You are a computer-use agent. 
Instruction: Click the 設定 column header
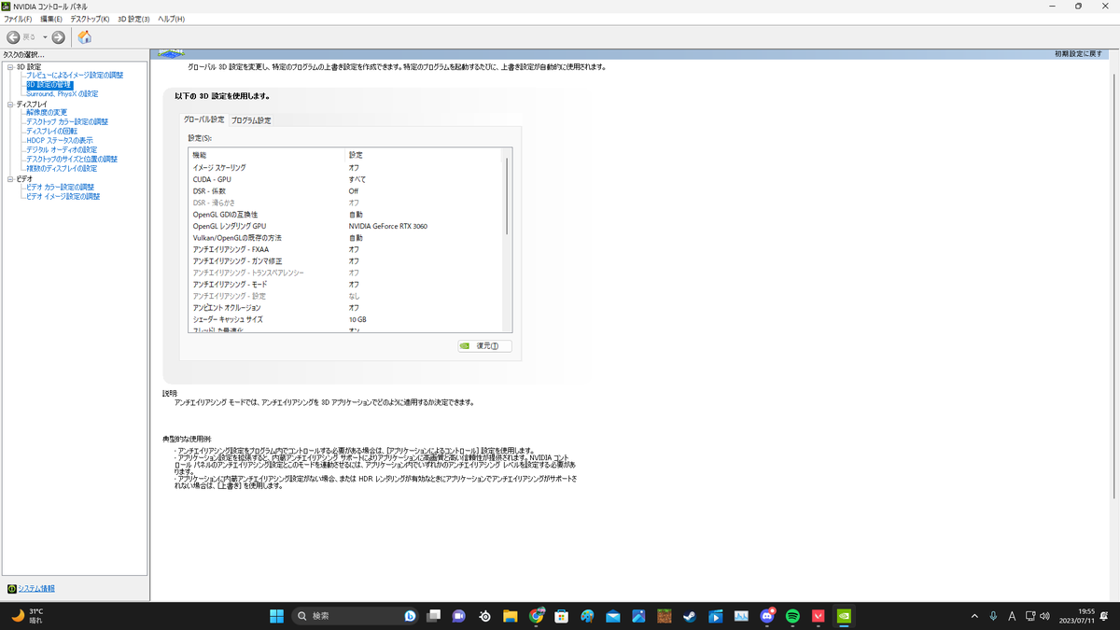[x=425, y=155]
